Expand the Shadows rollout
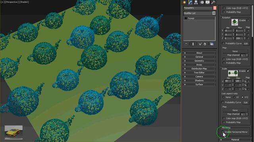This screenshot has height=142, width=254. pos(199,80)
